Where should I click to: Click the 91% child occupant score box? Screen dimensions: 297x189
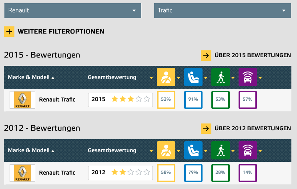pyautogui.click(x=193, y=100)
